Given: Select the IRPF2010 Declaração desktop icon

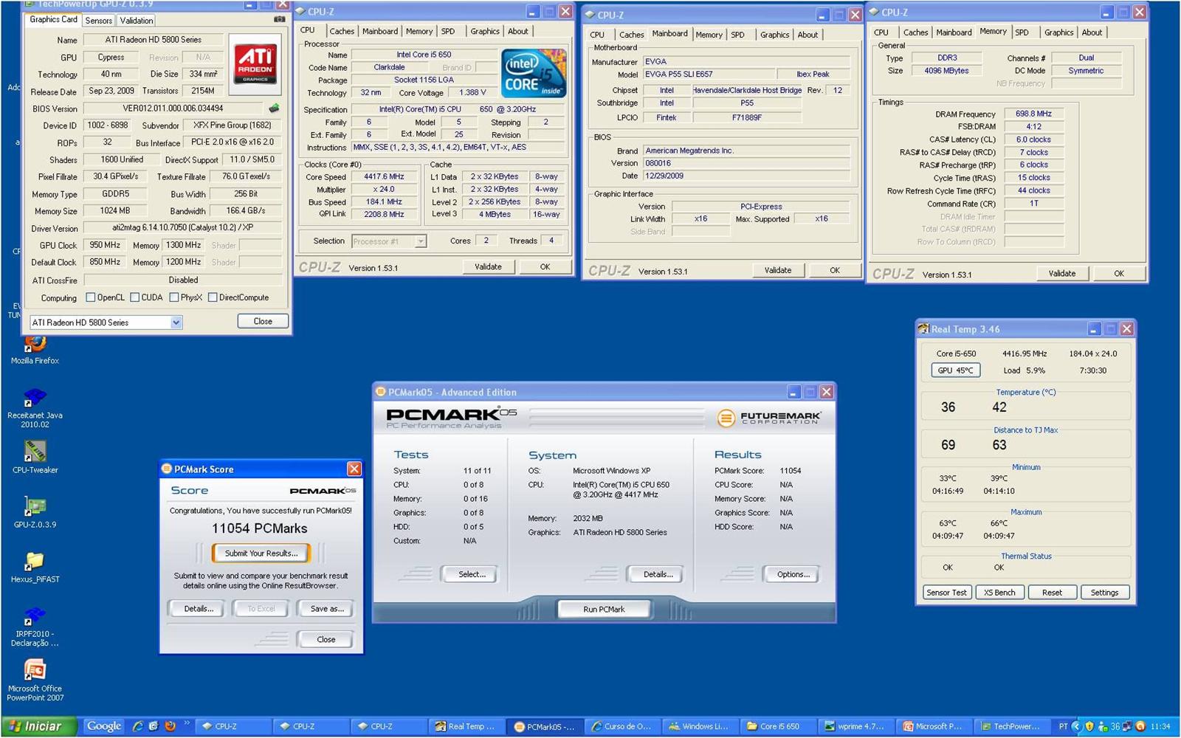Looking at the screenshot, I should 35,627.
